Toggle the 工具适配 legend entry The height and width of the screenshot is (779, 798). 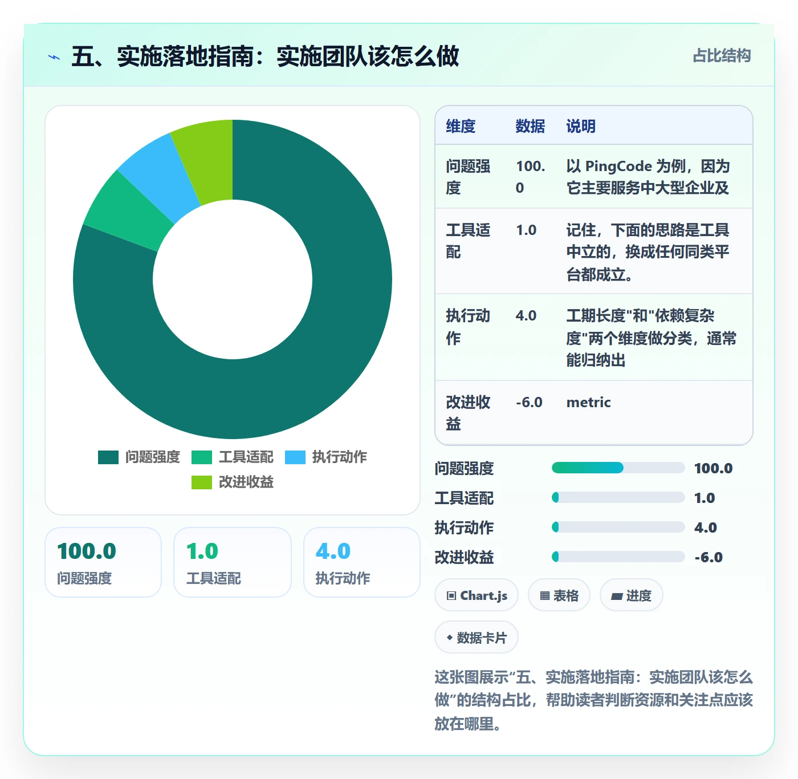click(233, 457)
